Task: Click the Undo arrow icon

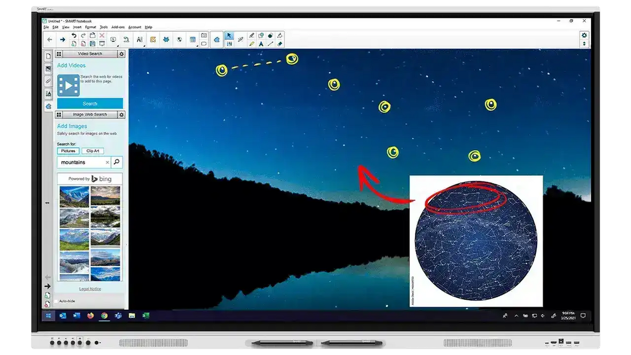Action: tap(74, 35)
